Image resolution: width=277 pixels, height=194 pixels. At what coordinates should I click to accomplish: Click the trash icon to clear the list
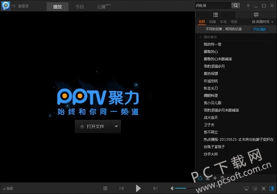(222, 178)
